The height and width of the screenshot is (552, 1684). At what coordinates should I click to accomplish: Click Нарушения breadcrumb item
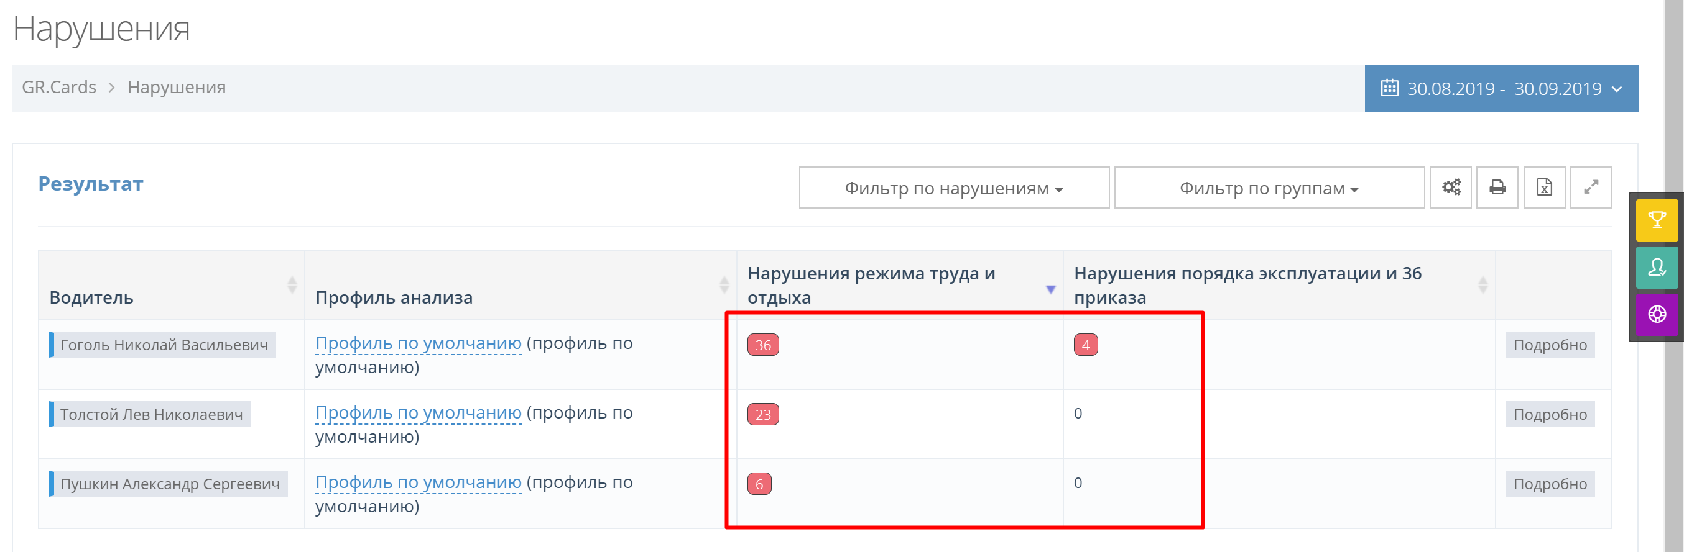tap(177, 88)
